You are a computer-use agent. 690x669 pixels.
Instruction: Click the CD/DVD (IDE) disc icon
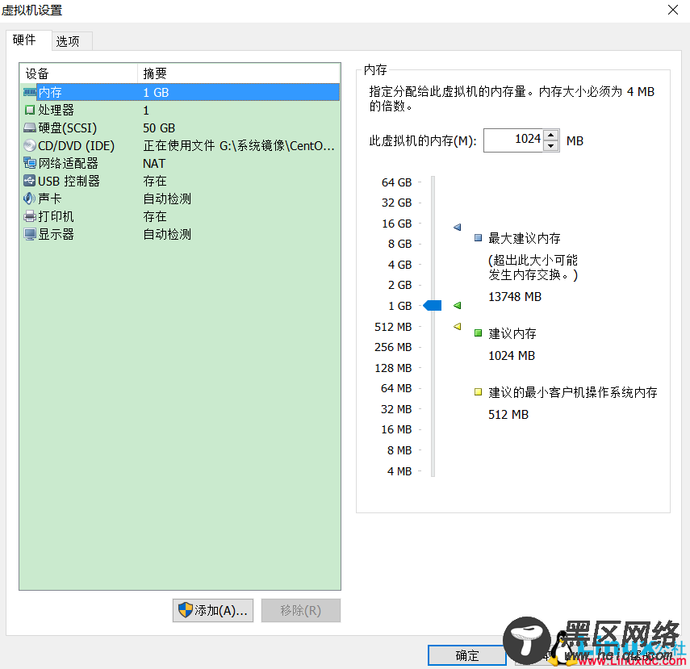pyautogui.click(x=30, y=146)
